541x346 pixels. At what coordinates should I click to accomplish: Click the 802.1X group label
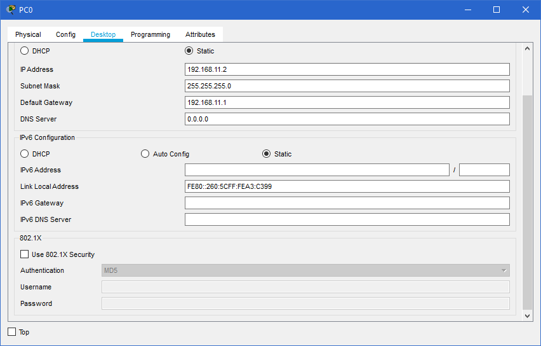click(x=30, y=238)
